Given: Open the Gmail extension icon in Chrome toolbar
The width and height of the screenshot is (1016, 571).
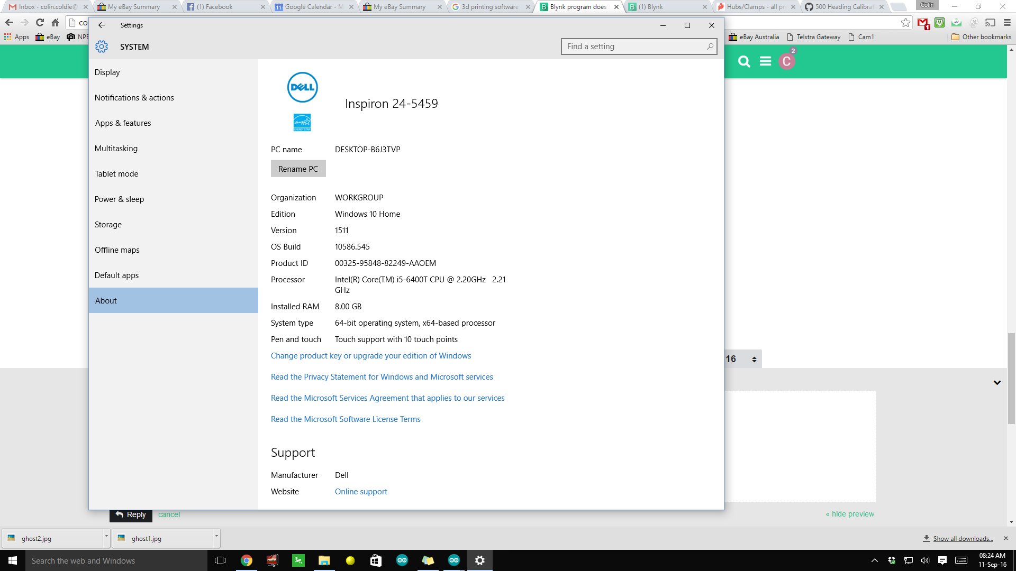Looking at the screenshot, I should pos(923,23).
